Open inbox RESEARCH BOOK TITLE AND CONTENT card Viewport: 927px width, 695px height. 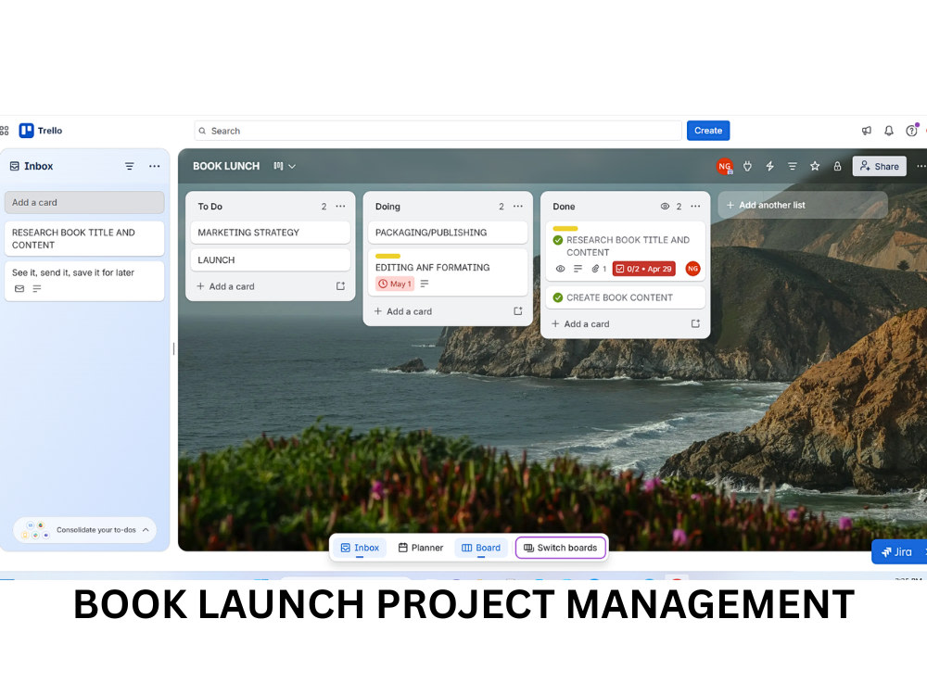(x=84, y=239)
